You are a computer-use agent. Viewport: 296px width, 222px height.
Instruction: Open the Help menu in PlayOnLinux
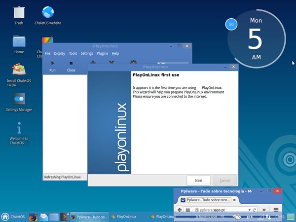(x=115, y=53)
